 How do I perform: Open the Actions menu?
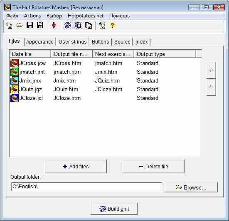click(x=32, y=16)
